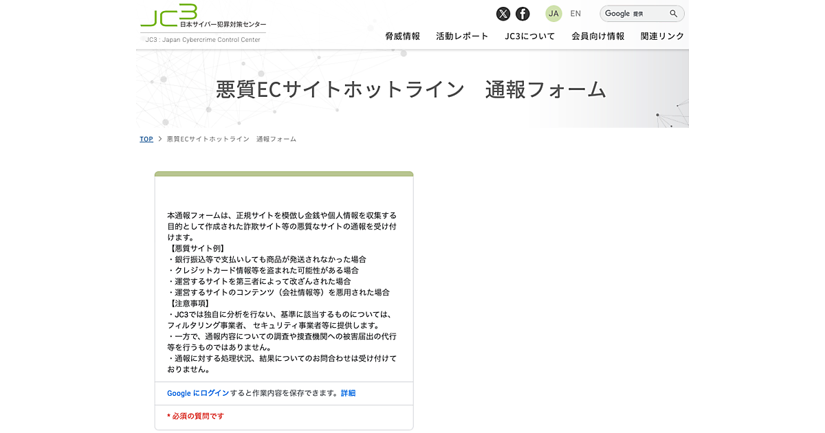This screenshot has height=433, width=825.
Task: Switch site language to JA
Action: pos(553,14)
